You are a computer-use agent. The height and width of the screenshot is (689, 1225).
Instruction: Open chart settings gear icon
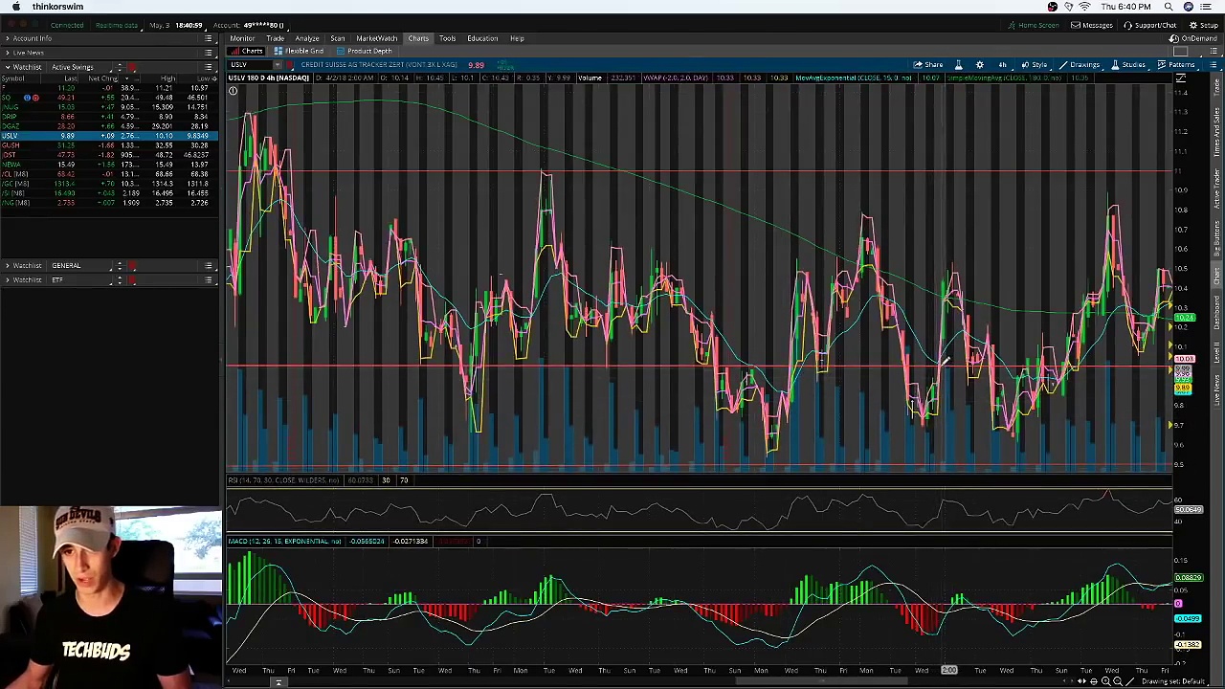(x=979, y=64)
